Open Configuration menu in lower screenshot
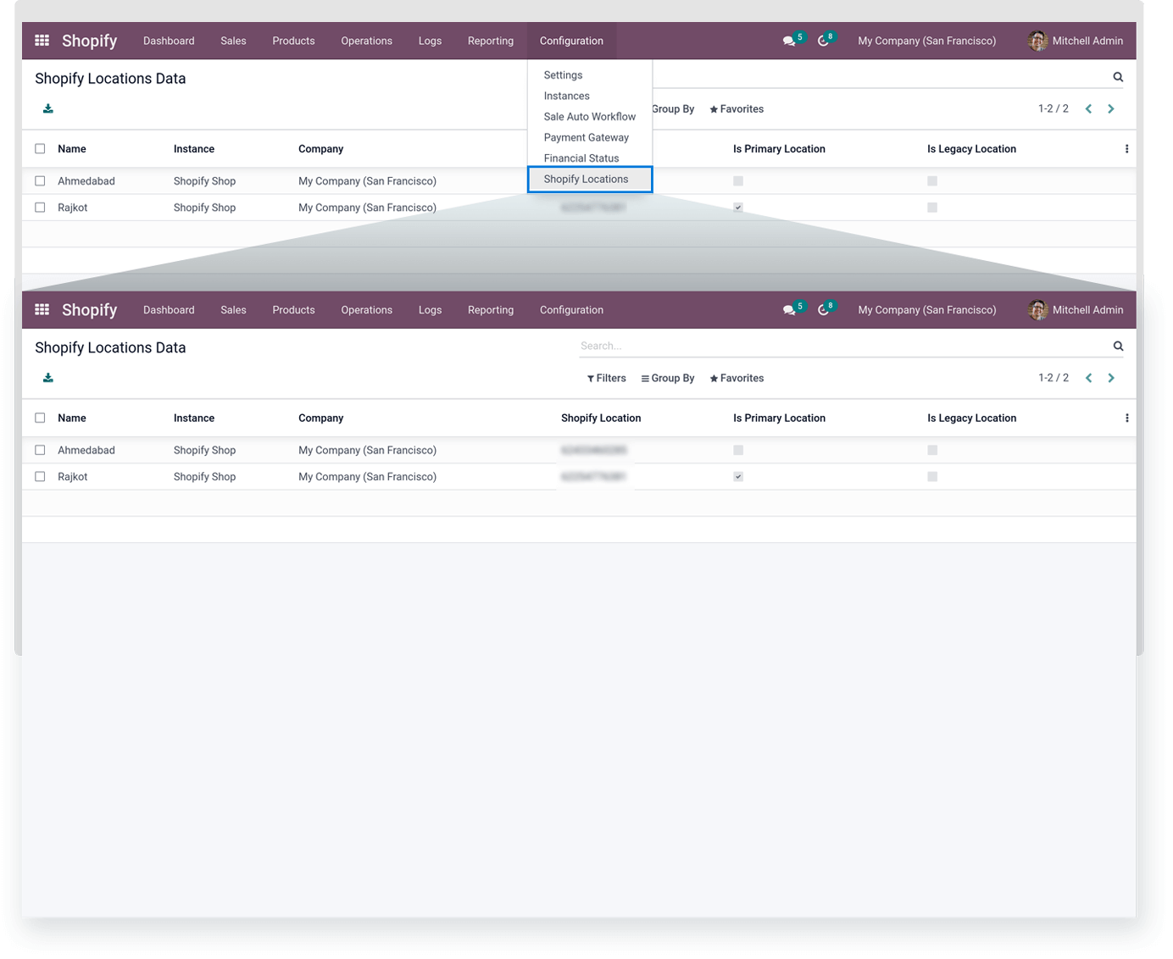 tap(571, 310)
